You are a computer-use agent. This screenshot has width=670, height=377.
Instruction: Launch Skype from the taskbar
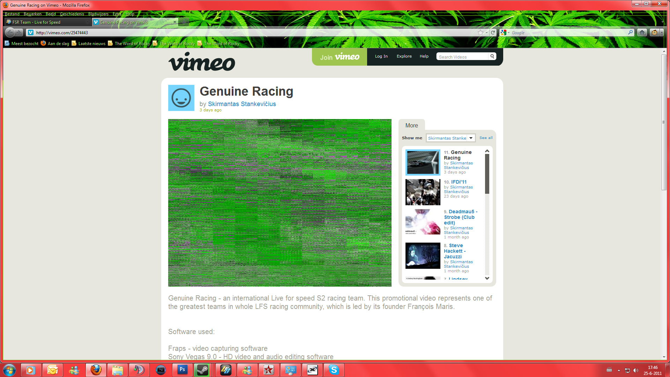(x=334, y=370)
